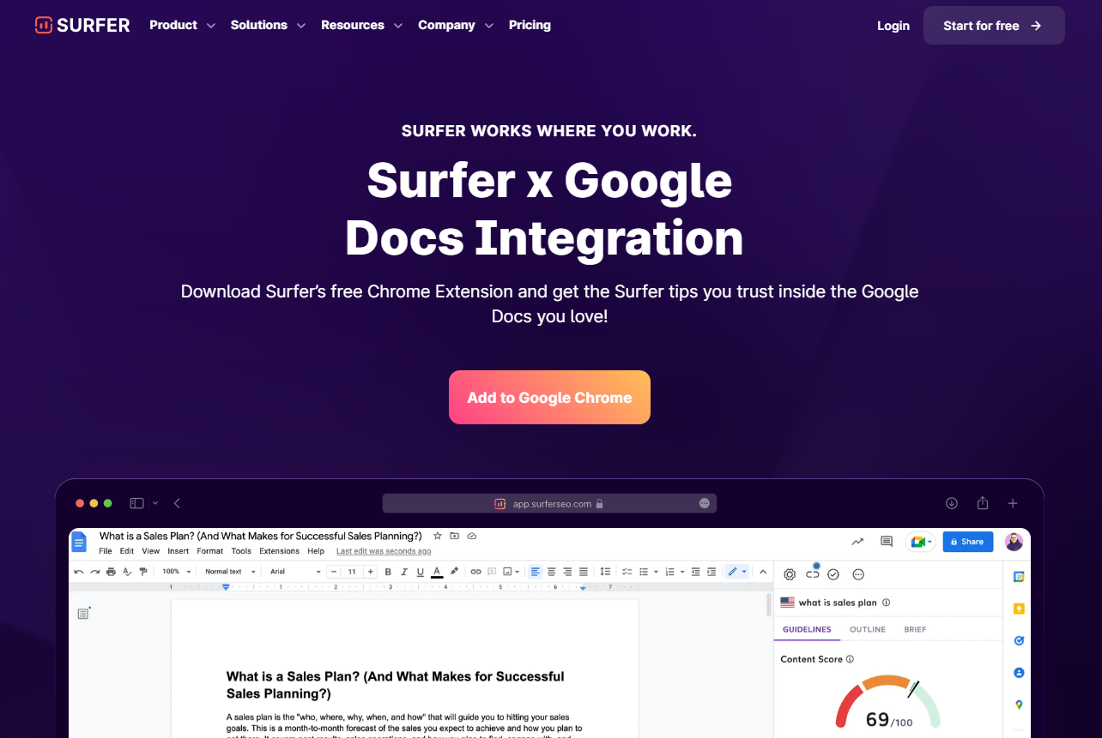Collapse the Docs toolbar with up chevron
The image size is (1102, 738).
point(763,572)
